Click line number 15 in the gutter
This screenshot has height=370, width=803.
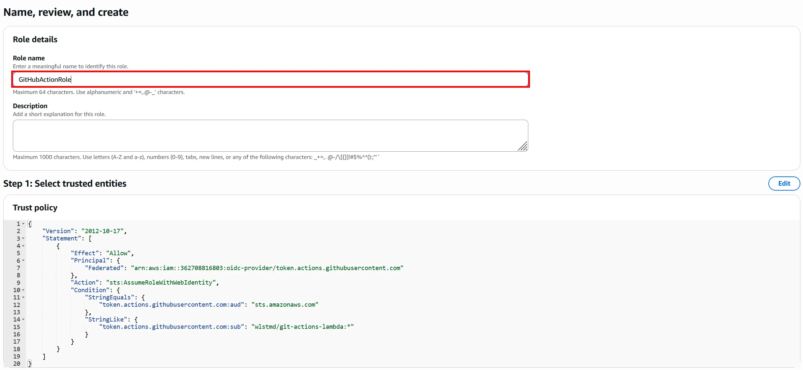pyautogui.click(x=17, y=327)
